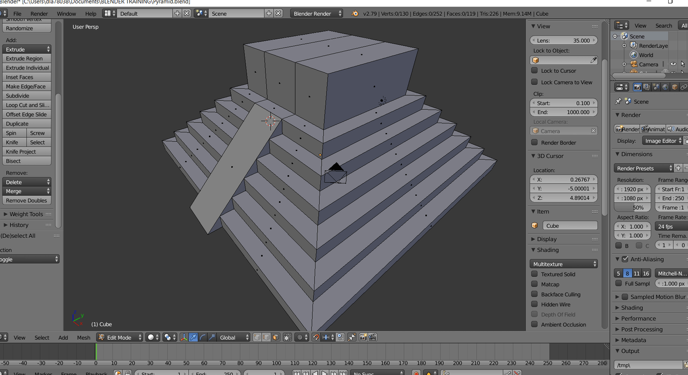Select the rotate manipulator arc icon
This screenshot has height=375, width=688.
(203, 337)
